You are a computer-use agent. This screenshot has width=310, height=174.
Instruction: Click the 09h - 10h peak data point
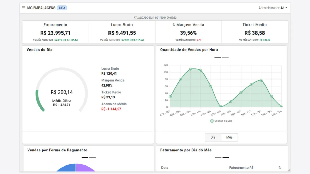point(190,69)
